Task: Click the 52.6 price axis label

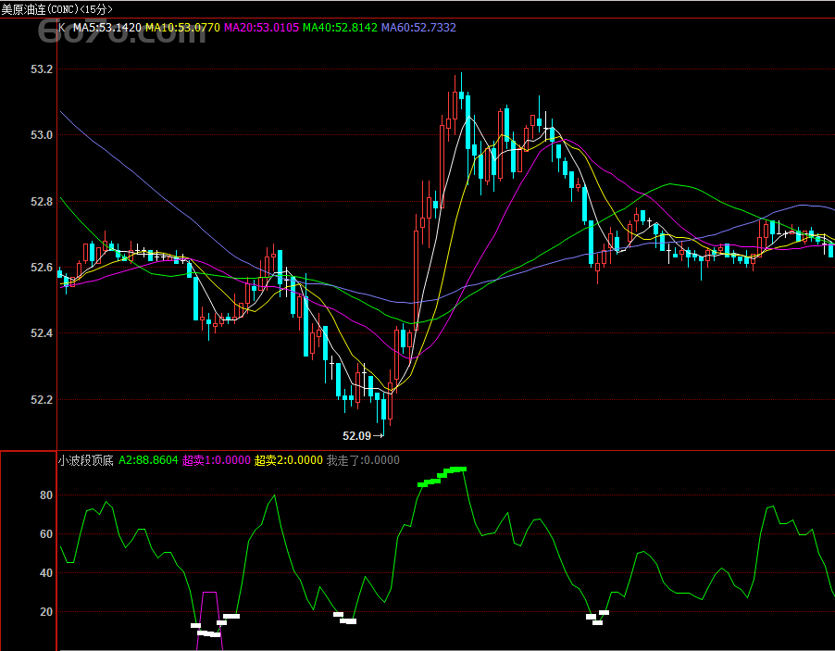Action: (42, 268)
